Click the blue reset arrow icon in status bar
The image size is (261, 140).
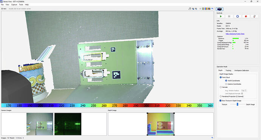(x=212, y=138)
